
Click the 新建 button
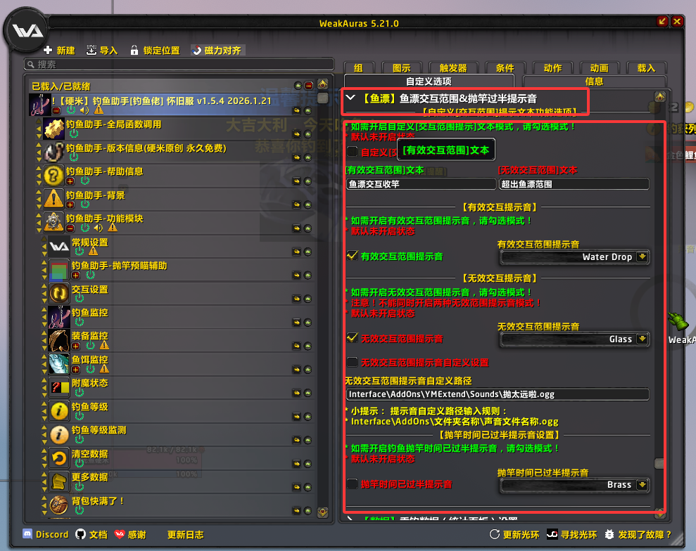click(60, 50)
